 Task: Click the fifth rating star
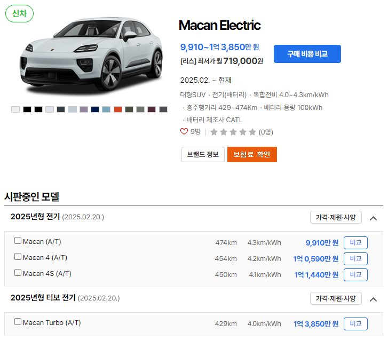click(x=252, y=132)
